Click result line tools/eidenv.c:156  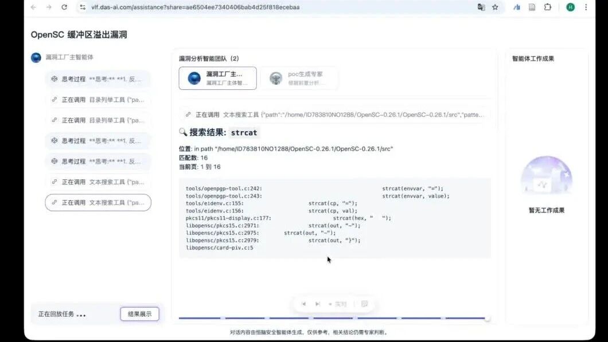271,211
